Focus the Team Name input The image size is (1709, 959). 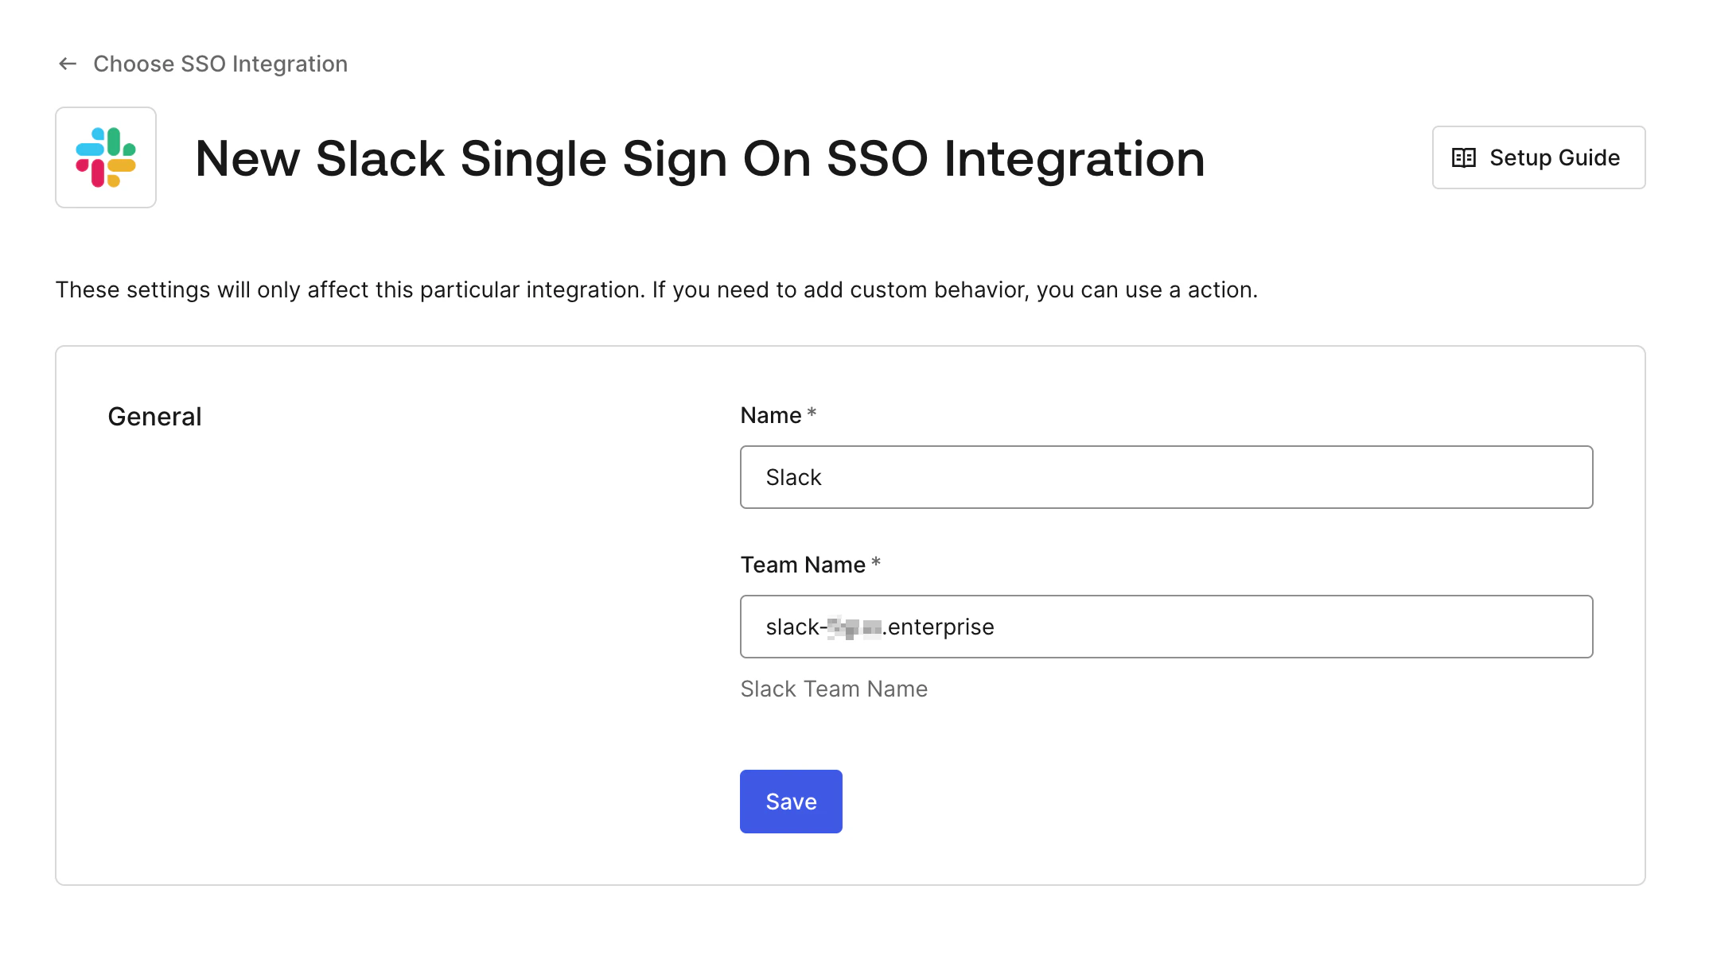tap(1166, 627)
